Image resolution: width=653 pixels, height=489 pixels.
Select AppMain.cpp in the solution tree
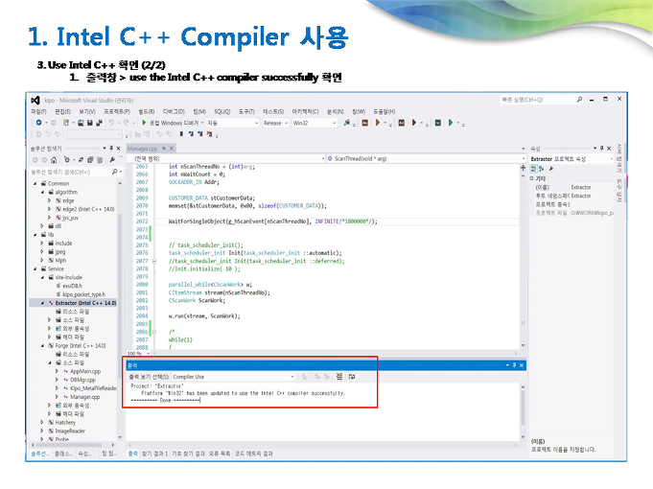click(85, 371)
